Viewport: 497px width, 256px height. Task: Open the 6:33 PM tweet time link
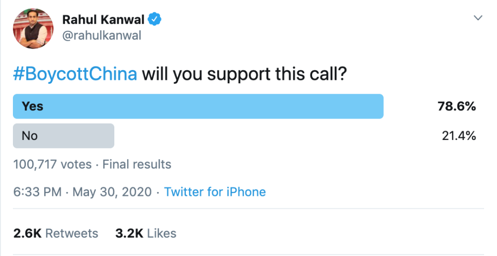(x=37, y=192)
